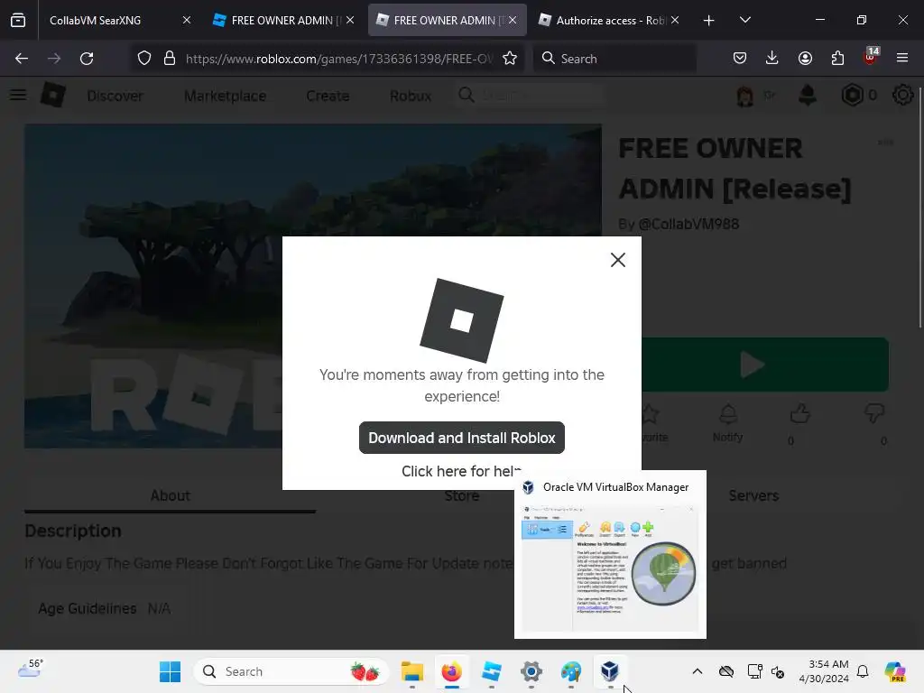Open Robux balance icon
The width and height of the screenshot is (924, 693).
(x=852, y=95)
